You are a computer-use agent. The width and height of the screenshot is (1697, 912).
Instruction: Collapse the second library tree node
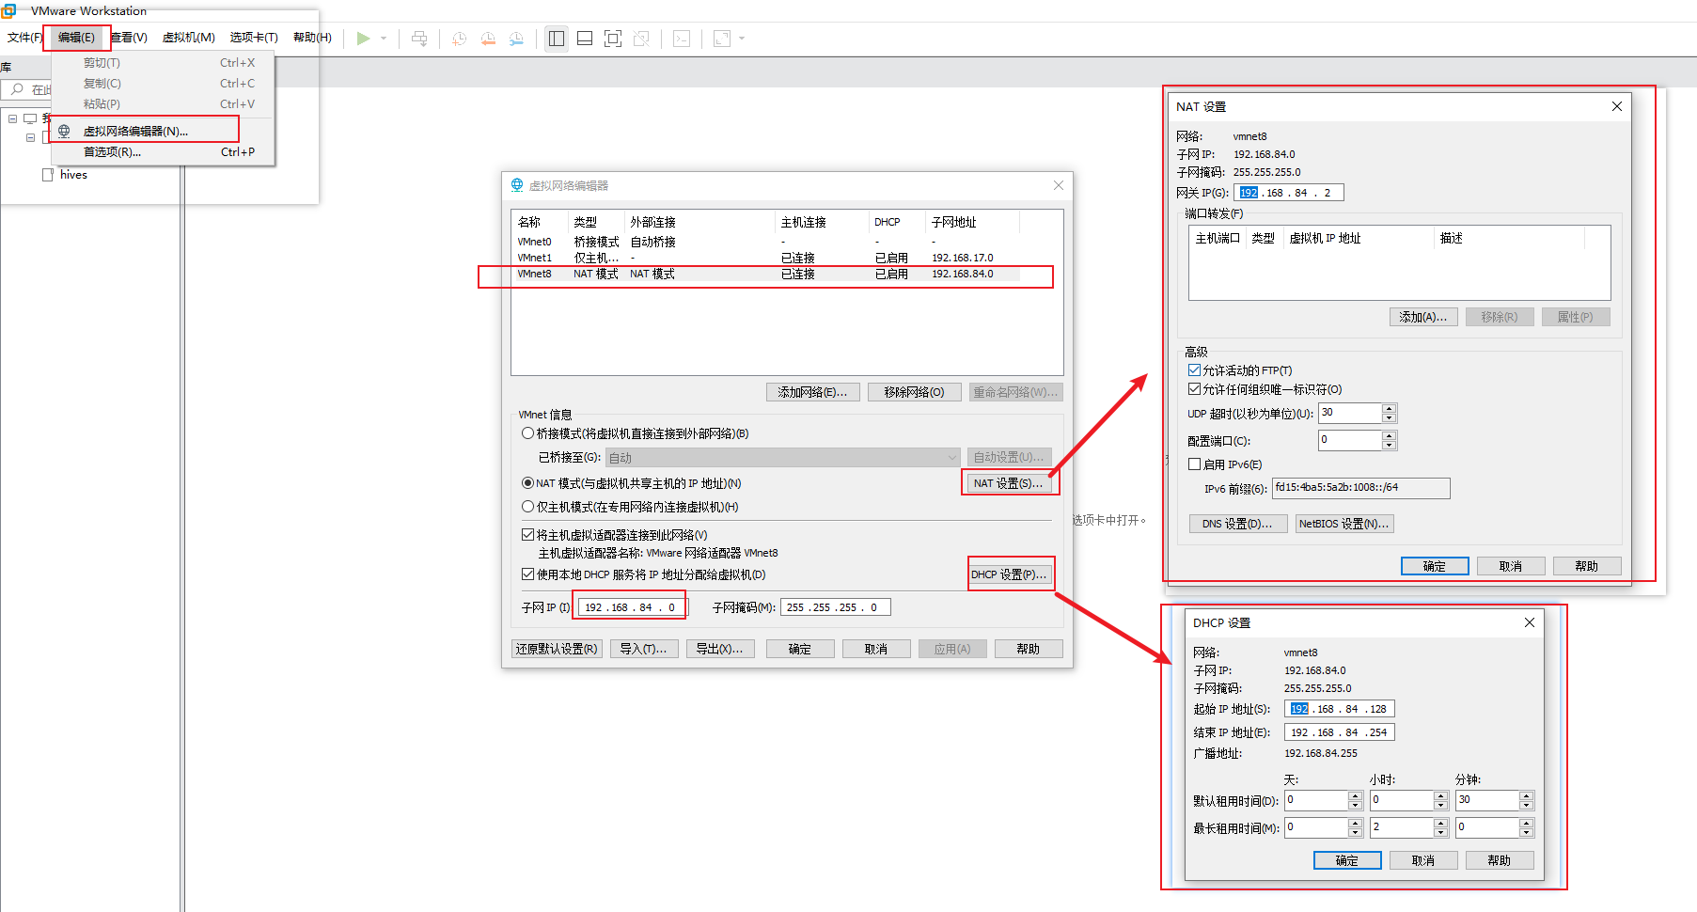[30, 137]
